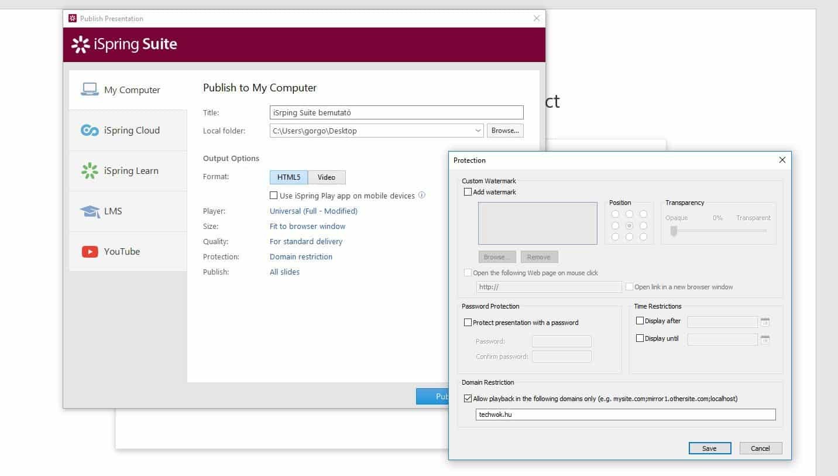Click the Confirm password field
This screenshot has width=838, height=476.
[x=562, y=357]
